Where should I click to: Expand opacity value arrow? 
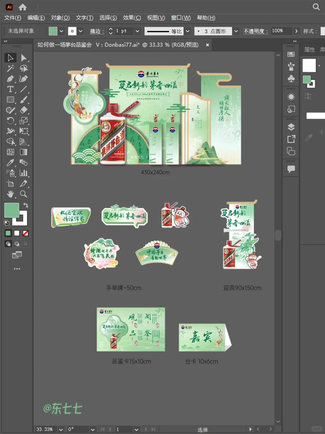(x=296, y=31)
